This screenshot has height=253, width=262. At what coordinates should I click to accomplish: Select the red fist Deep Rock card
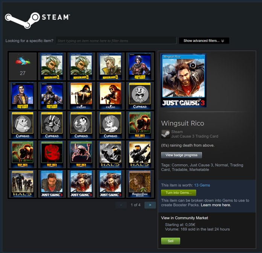tap(52, 154)
